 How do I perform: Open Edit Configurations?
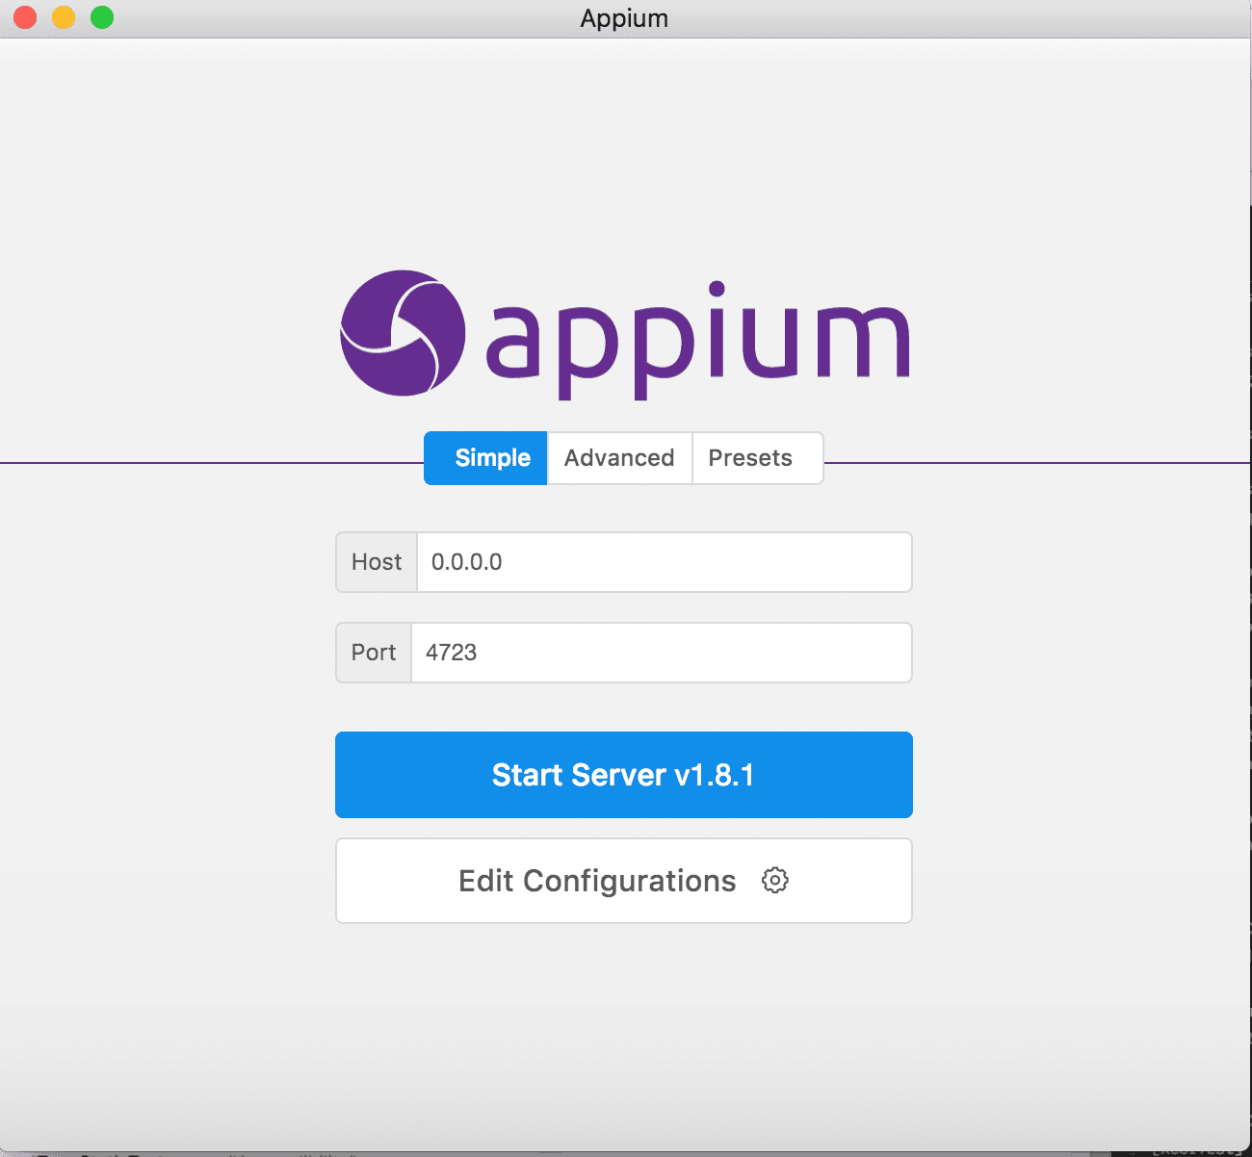coord(624,881)
